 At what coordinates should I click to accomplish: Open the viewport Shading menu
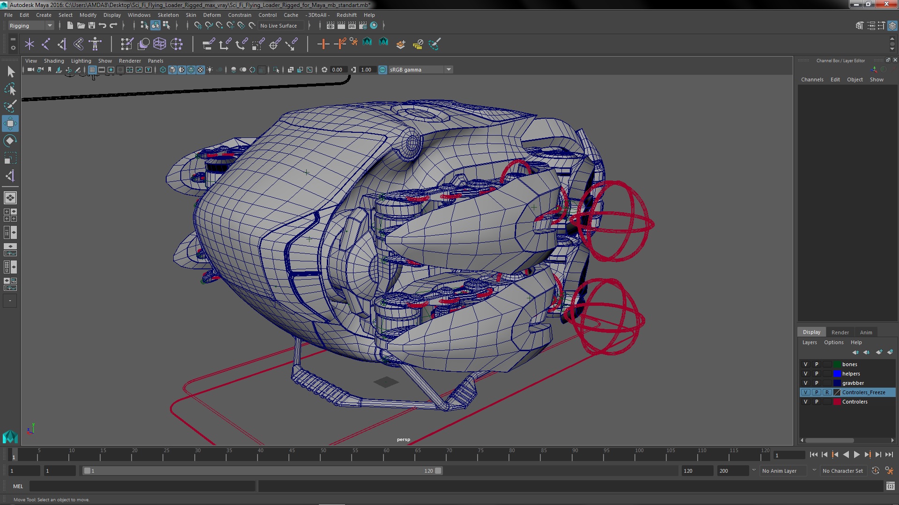click(54, 61)
